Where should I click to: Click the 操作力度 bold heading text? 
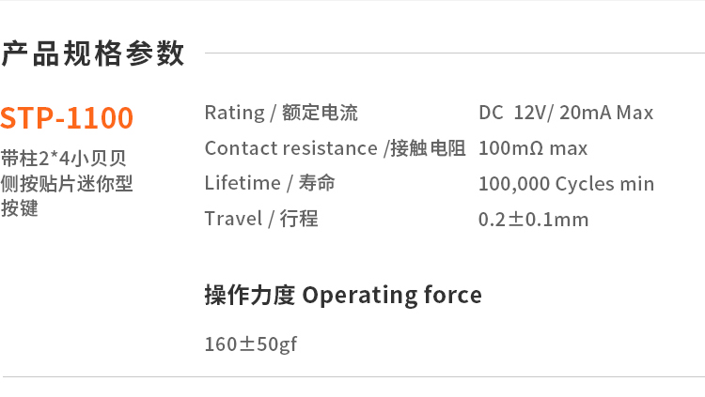[x=250, y=296]
